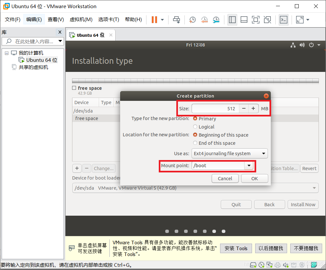Open the Snapshot manager icon

click(216, 20)
